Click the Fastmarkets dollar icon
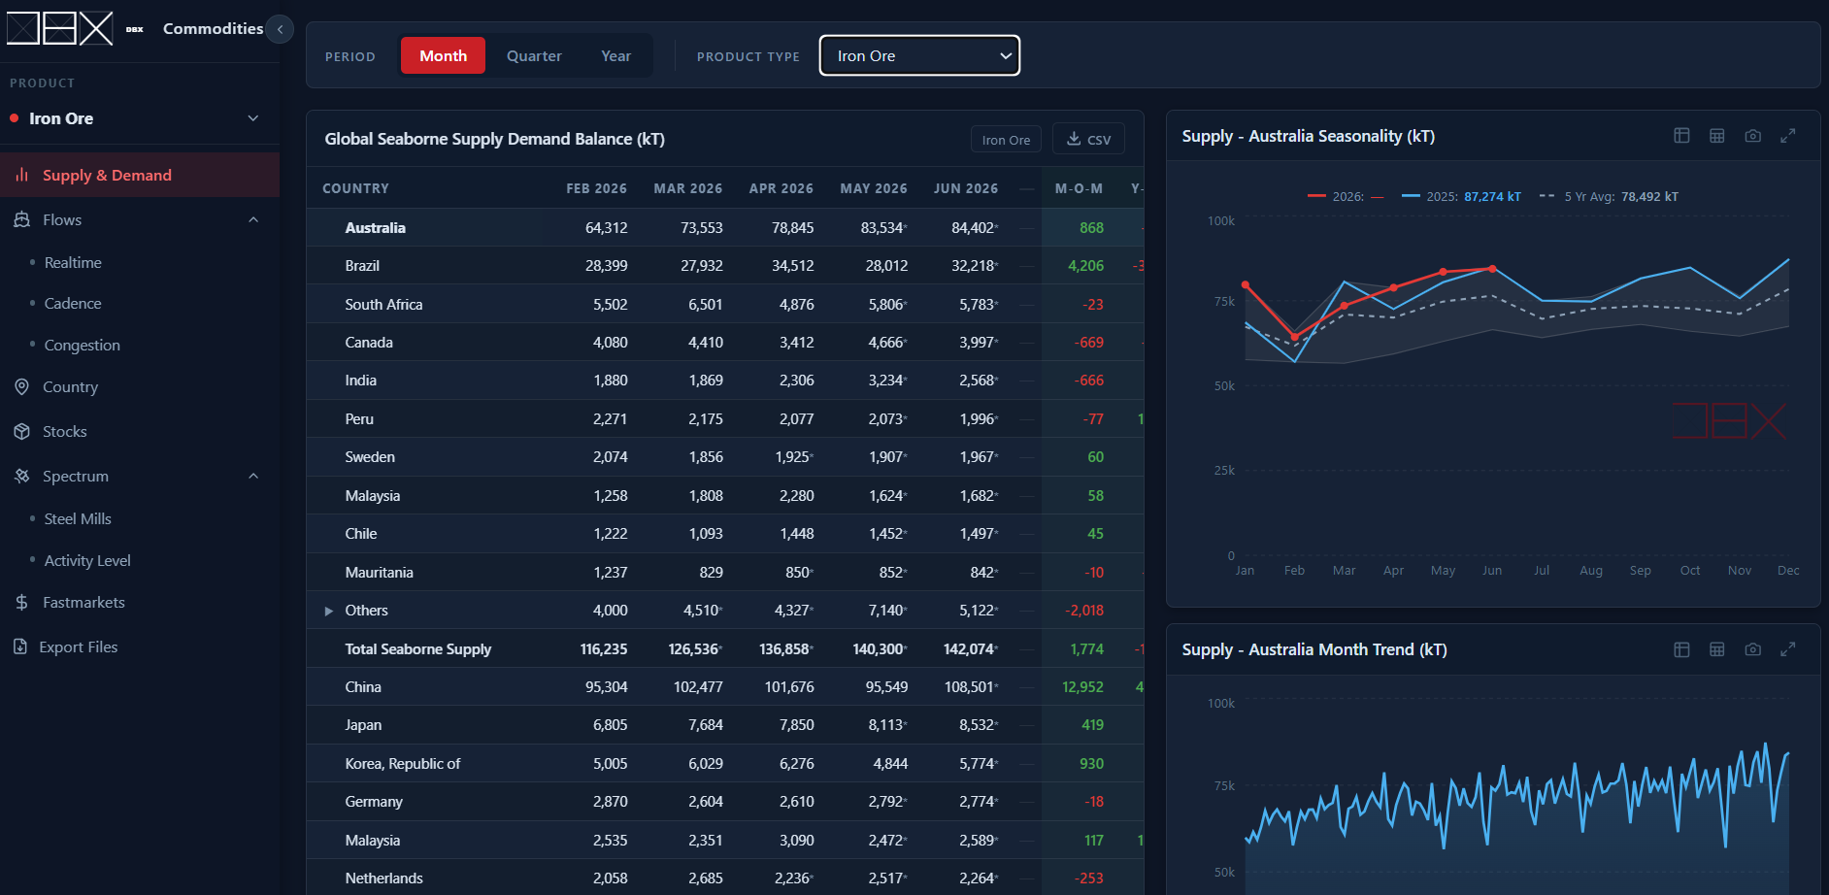The image size is (1829, 895). [21, 602]
